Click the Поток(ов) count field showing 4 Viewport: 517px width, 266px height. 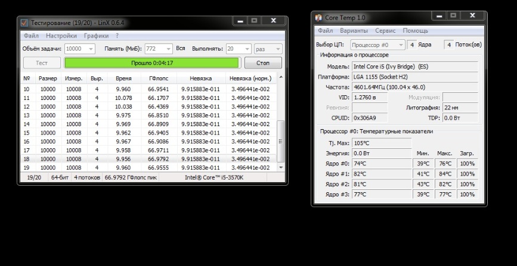click(x=449, y=45)
